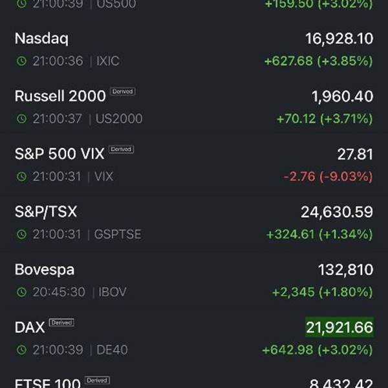Click the clock icon beside 21:00:36 IXIC
388x388 pixels.
[21, 61]
